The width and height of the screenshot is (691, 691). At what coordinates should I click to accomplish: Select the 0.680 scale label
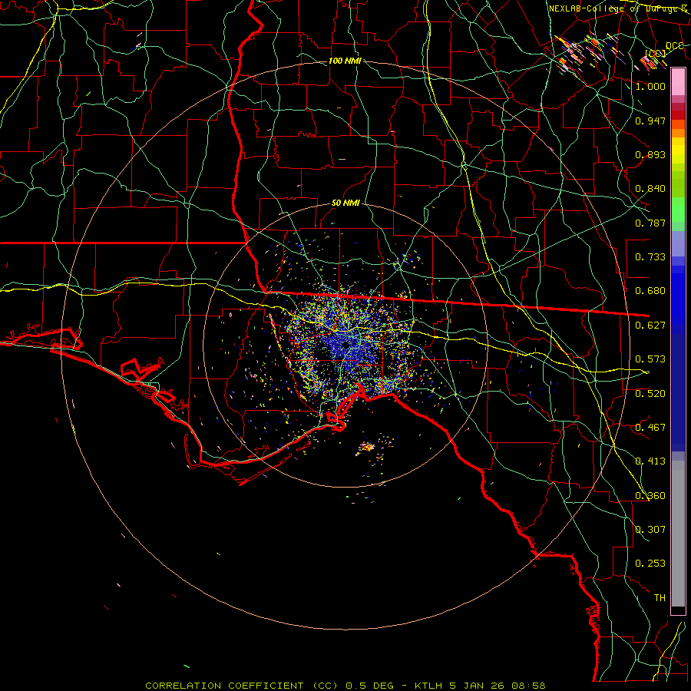coord(650,291)
